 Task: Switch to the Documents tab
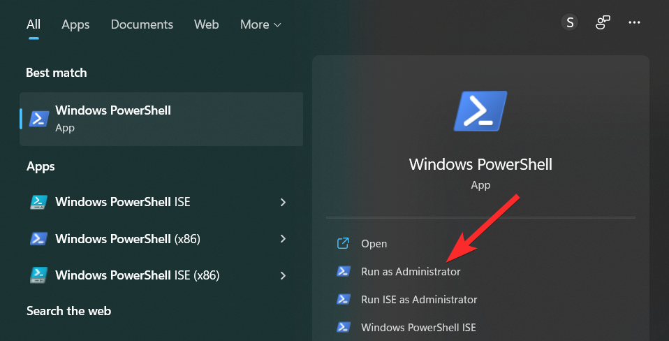coord(142,24)
